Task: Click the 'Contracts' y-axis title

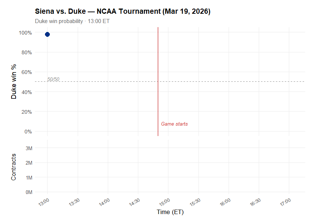Action: tap(14, 167)
